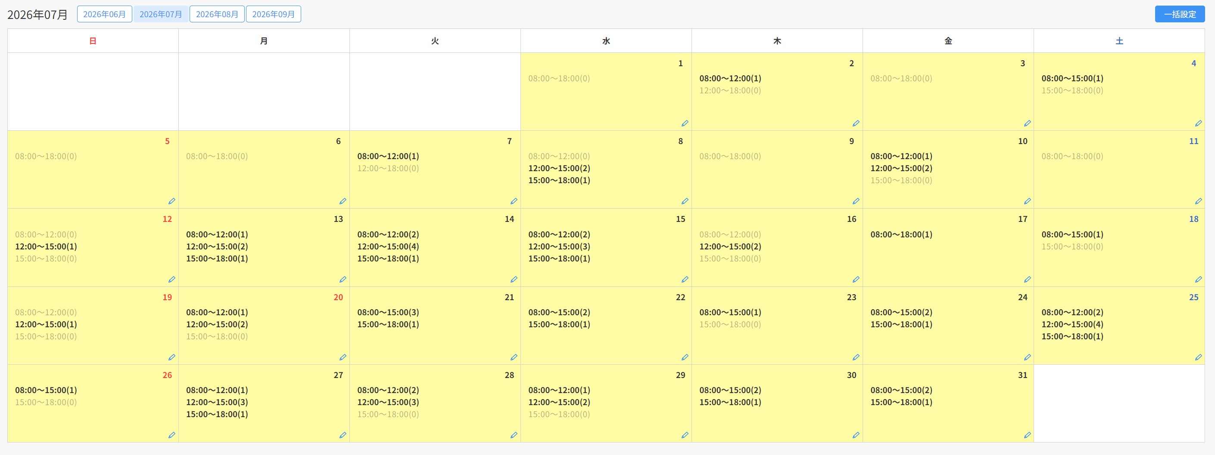This screenshot has height=455, width=1215.
Task: Select 12:00~15:00(4) slot on July 14
Action: coord(388,246)
